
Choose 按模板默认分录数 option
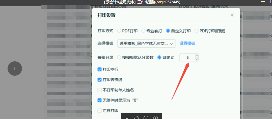point(119,58)
